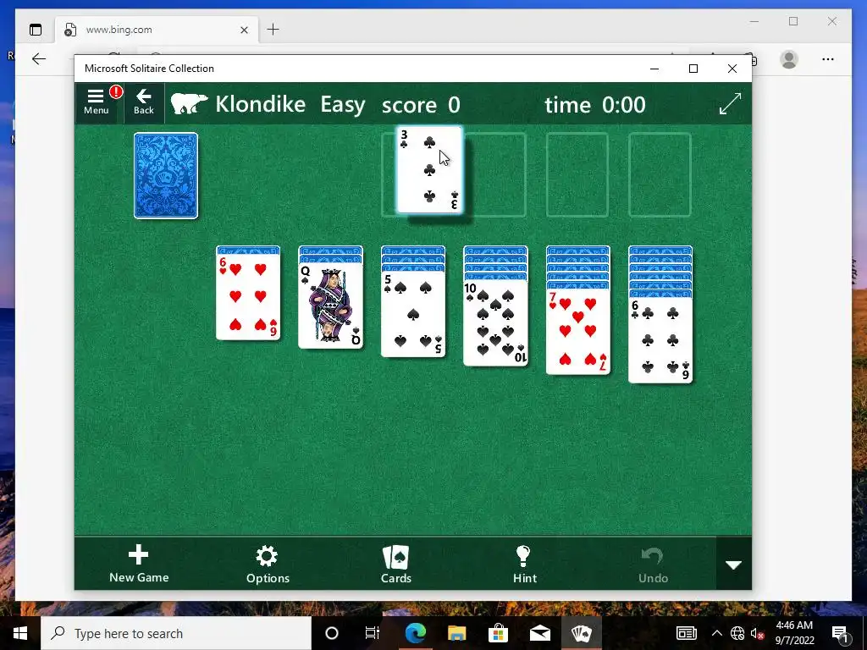Close the Microsoft Solitaire Collection window
The height and width of the screenshot is (650, 867).
pyautogui.click(x=732, y=69)
